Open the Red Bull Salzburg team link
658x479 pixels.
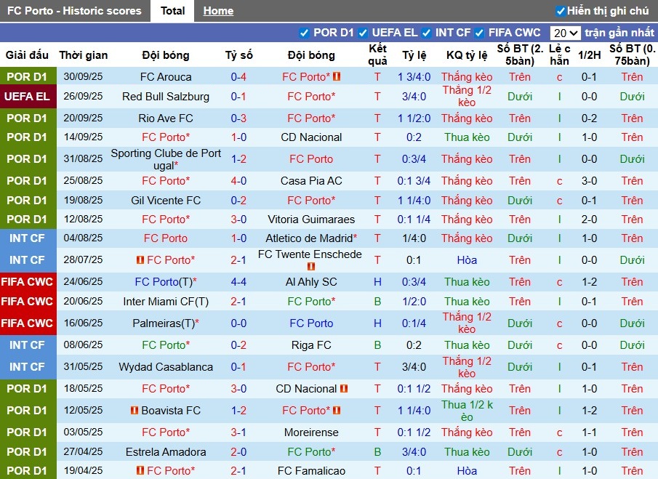tap(166, 97)
